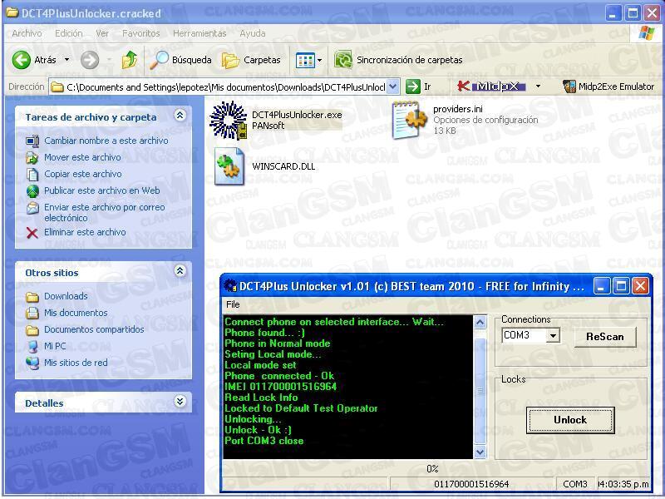Click the email file envelope icon
This screenshot has height=499, width=665.
(x=32, y=208)
